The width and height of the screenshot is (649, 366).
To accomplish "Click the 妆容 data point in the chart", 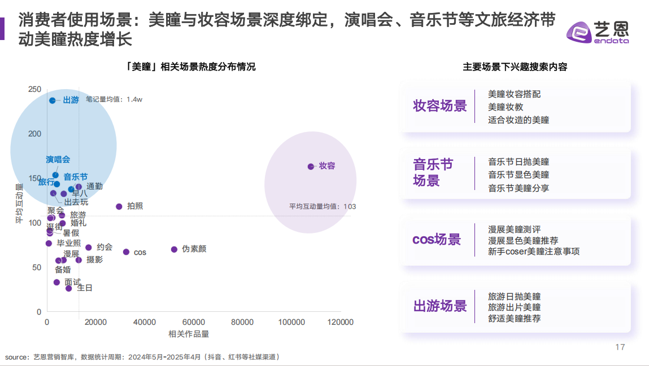I will coord(311,166).
